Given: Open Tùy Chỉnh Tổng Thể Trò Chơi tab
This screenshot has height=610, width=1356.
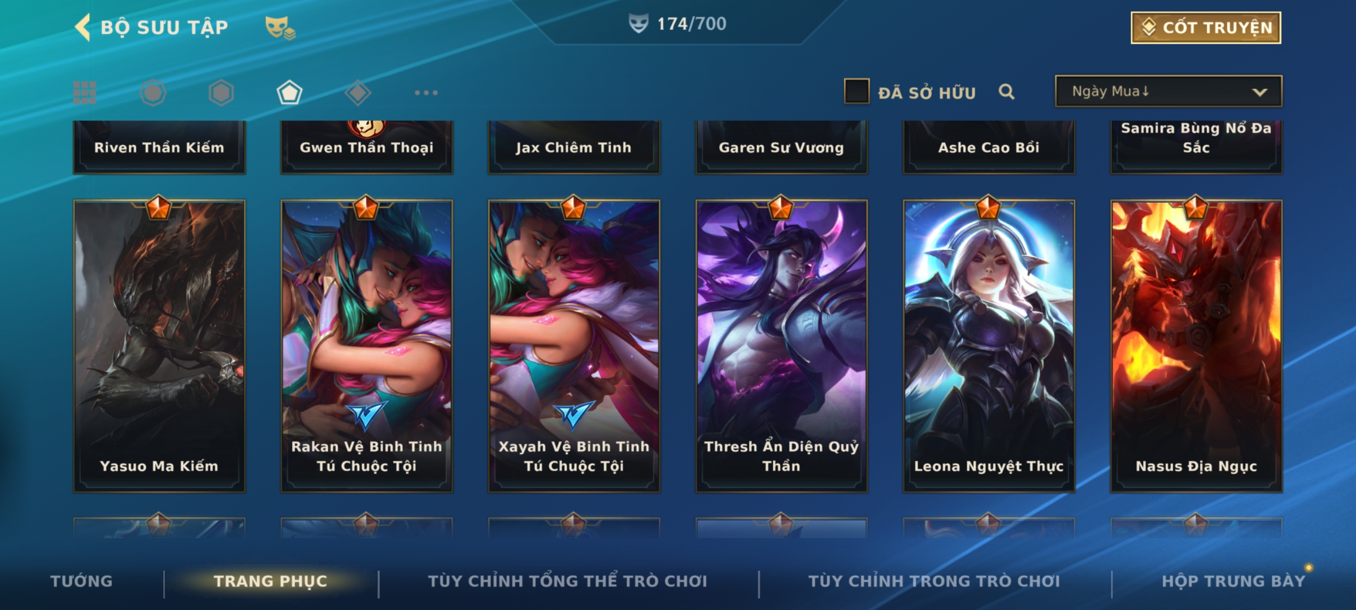Looking at the screenshot, I should [x=567, y=581].
